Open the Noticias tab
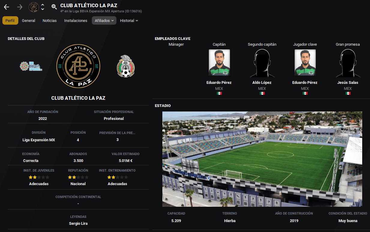370x232 pixels. pos(50,20)
